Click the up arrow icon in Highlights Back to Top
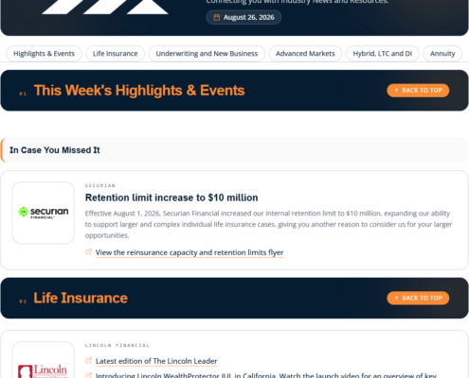The width and height of the screenshot is (469, 378). pyautogui.click(x=397, y=91)
